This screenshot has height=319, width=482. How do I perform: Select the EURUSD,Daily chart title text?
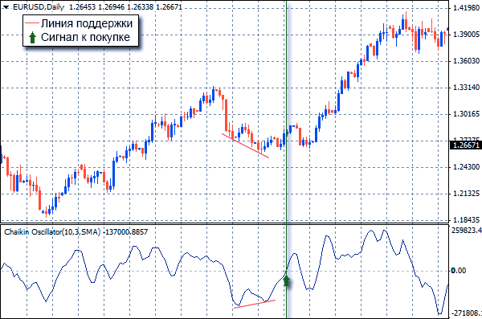coord(38,6)
